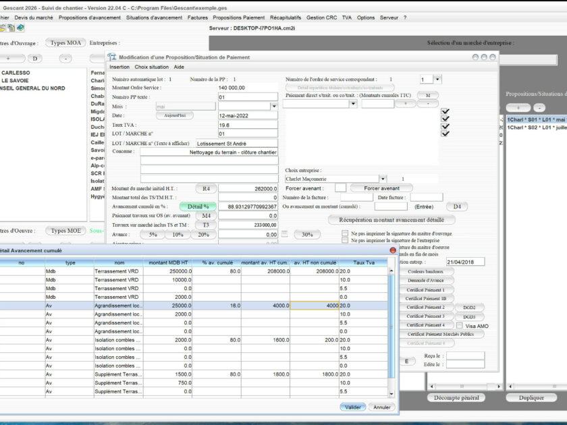The height and width of the screenshot is (425, 567).
Task: Click the 'montant MDB HT' column header
Action: coord(168,262)
